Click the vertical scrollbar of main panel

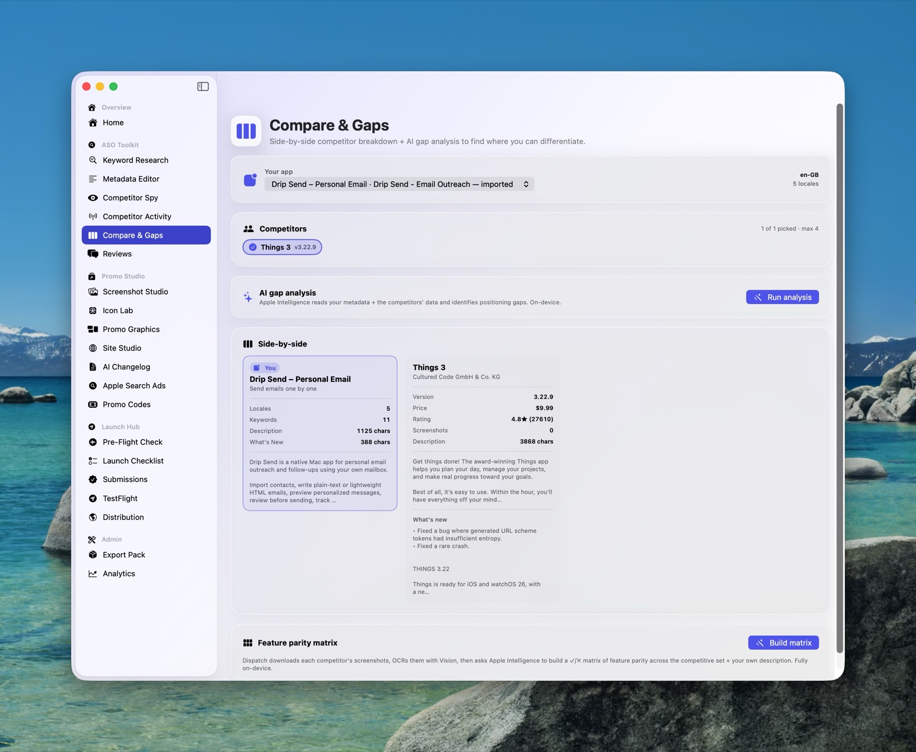coord(840,378)
